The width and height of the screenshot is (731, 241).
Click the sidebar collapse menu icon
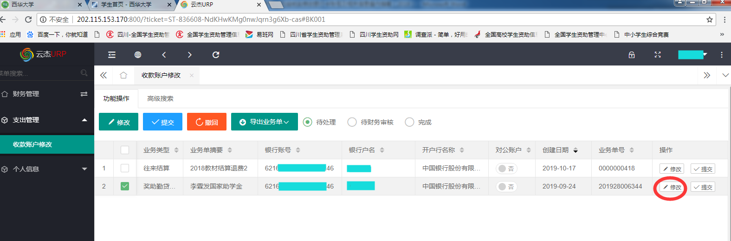pyautogui.click(x=112, y=55)
